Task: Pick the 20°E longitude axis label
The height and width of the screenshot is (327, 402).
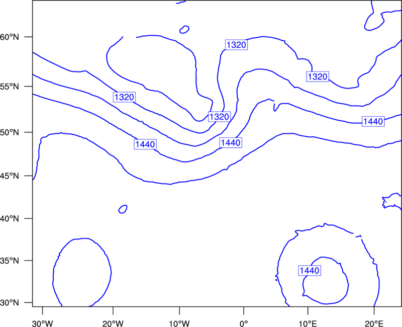Action: click(x=374, y=323)
